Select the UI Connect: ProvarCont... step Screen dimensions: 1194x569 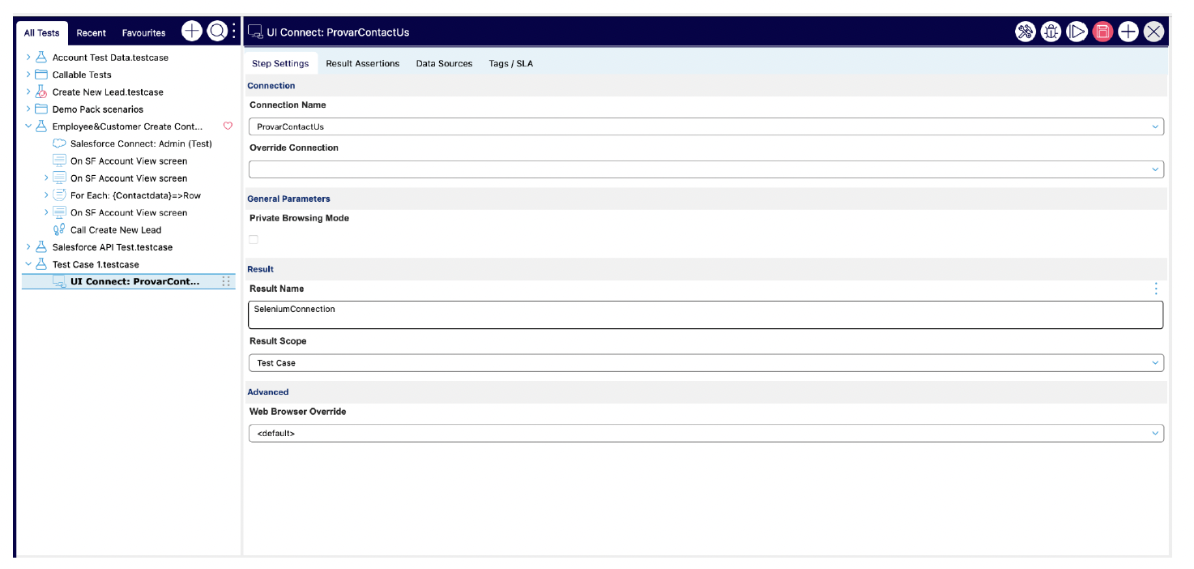[x=134, y=281]
